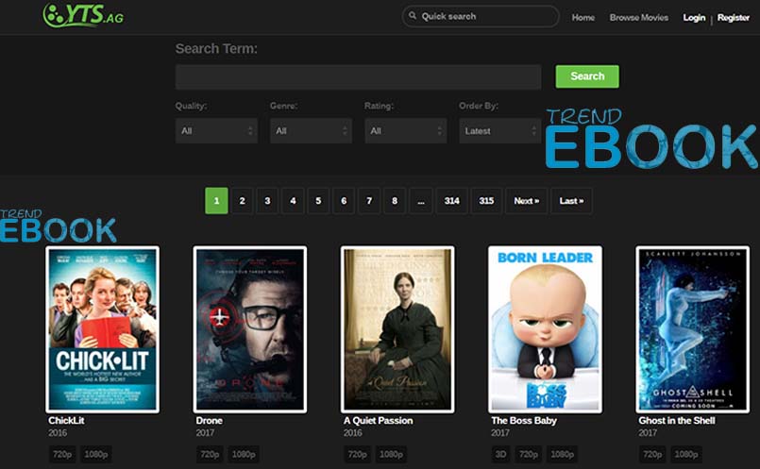Screen dimensions: 760x469
Task: Select 1080p for Ghost in the Shell
Action: (686, 454)
